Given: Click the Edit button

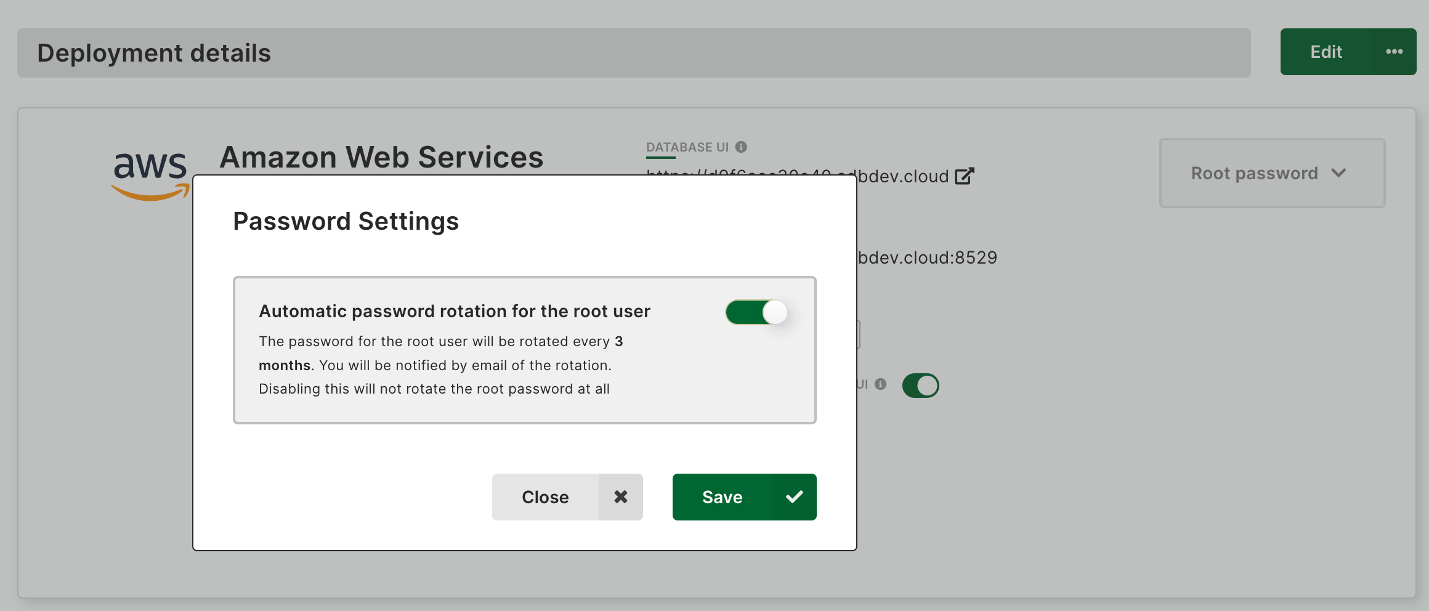Looking at the screenshot, I should tap(1326, 52).
